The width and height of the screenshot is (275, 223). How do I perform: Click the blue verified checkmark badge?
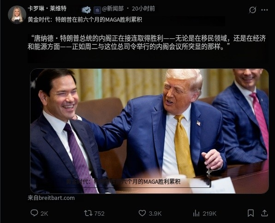pos(87,10)
